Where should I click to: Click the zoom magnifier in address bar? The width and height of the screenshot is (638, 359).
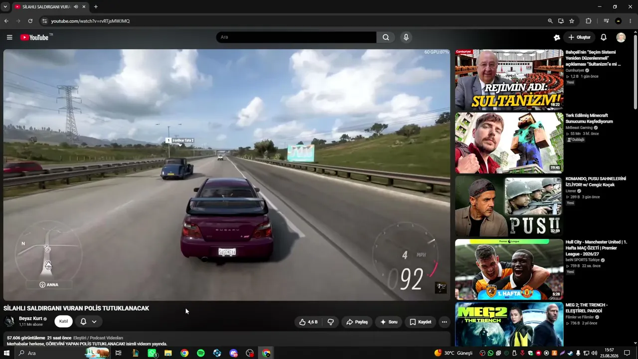[x=550, y=21]
